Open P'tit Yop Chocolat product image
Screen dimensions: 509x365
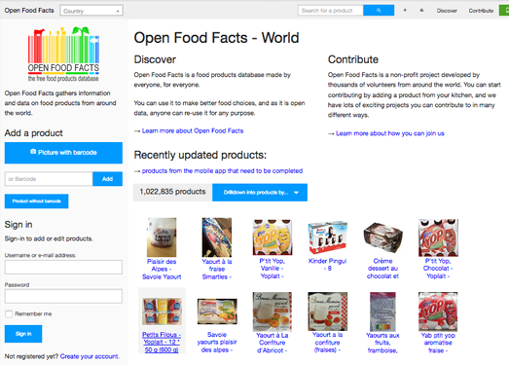438,237
